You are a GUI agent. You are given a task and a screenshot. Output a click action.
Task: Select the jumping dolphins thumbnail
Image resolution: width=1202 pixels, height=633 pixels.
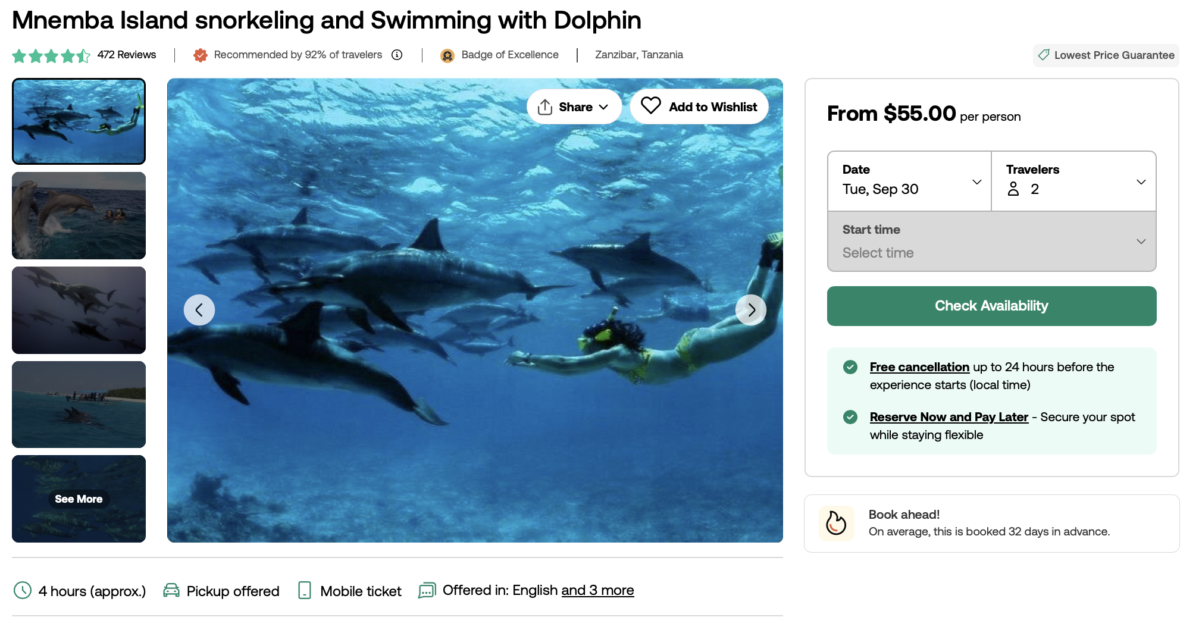(79, 215)
